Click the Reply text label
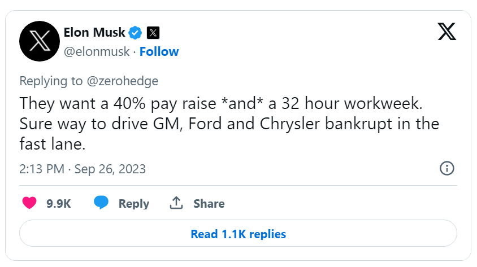This screenshot has width=477, height=267. tap(134, 204)
